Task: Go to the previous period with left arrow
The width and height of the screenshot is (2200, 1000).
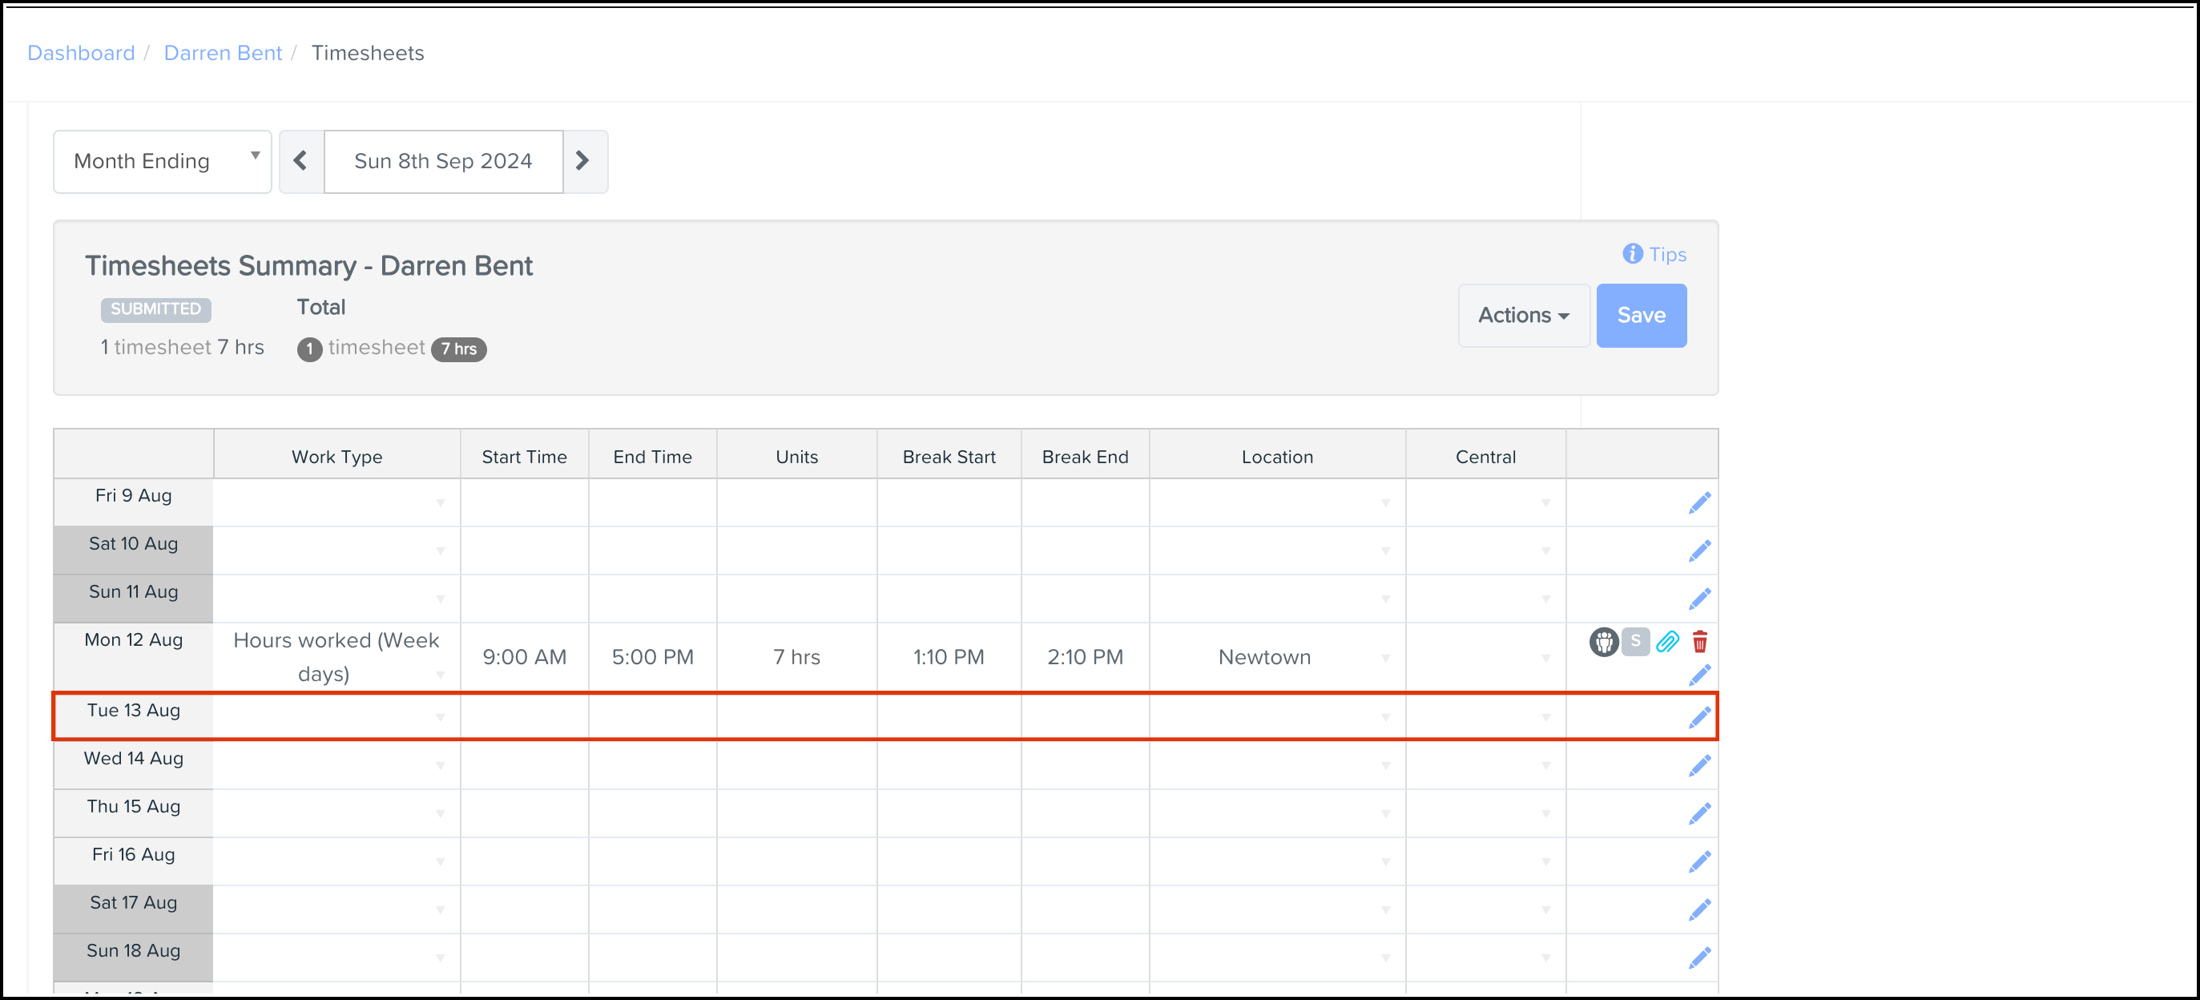Action: 300,161
